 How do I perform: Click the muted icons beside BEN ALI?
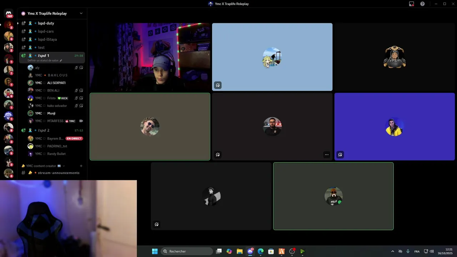click(79, 91)
